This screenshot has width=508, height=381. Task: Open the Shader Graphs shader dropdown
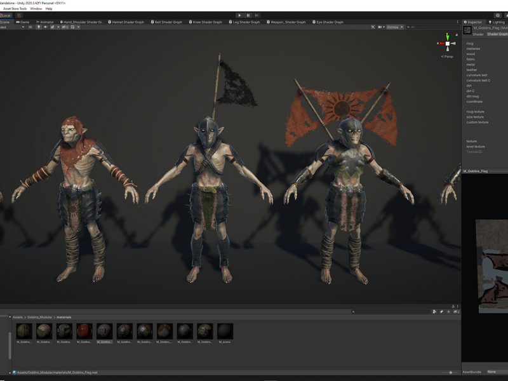[497, 34]
